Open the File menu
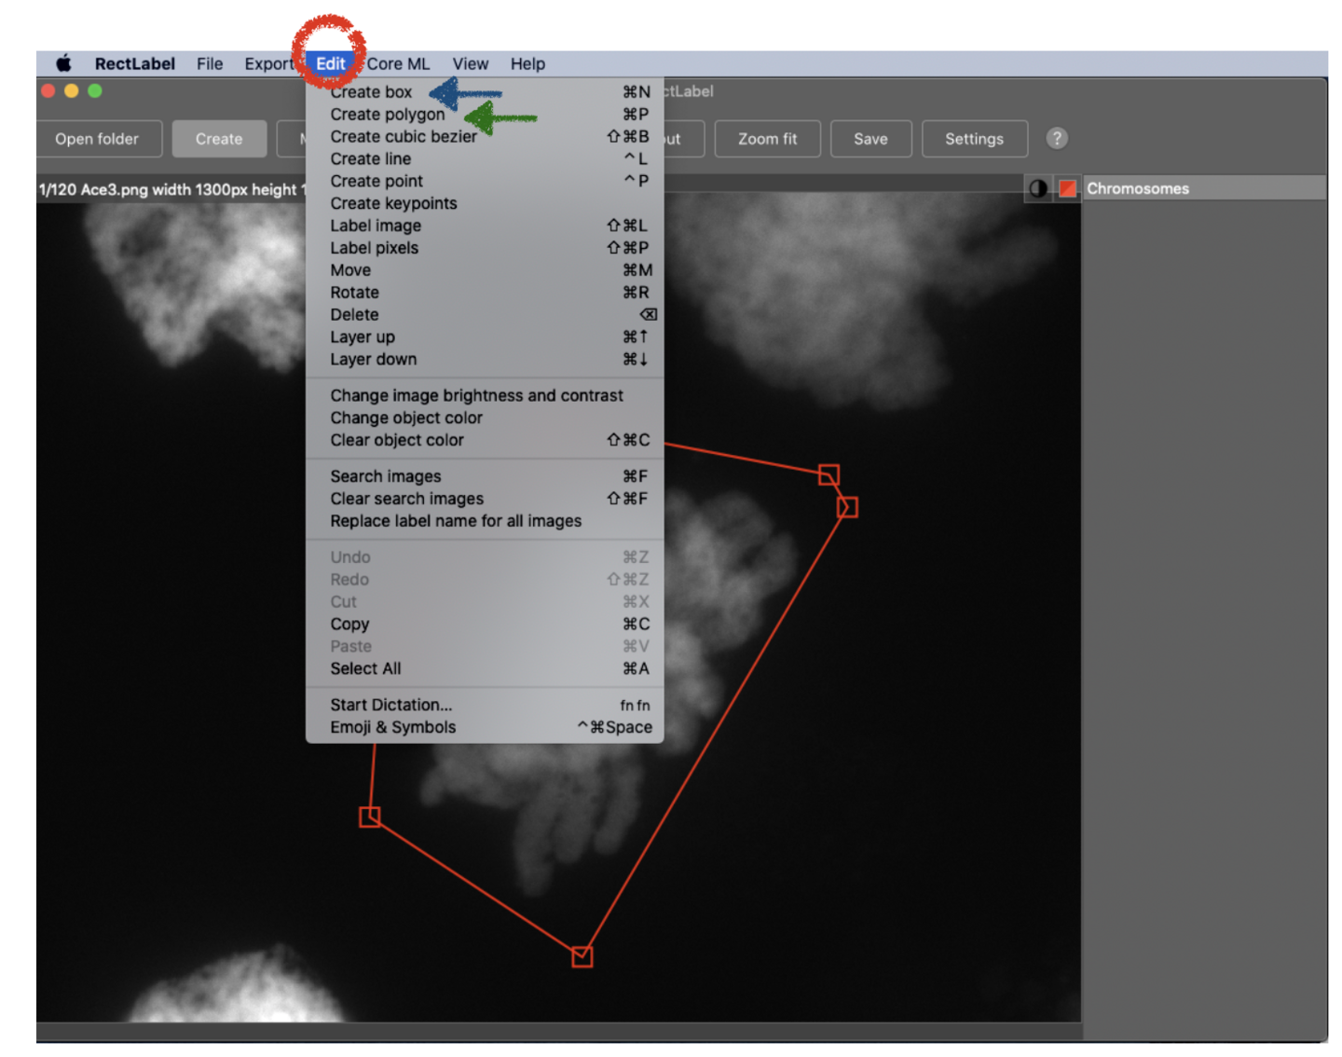The height and width of the screenshot is (1057, 1342). point(210,63)
